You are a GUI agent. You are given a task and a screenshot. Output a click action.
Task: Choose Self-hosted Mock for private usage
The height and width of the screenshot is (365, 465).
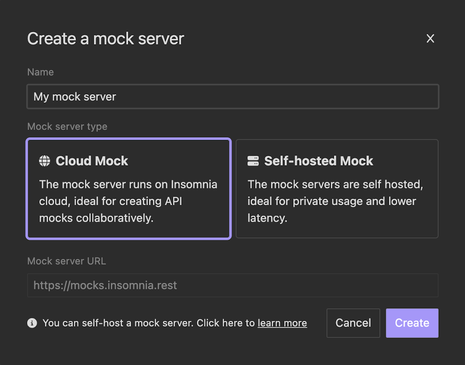tap(337, 189)
